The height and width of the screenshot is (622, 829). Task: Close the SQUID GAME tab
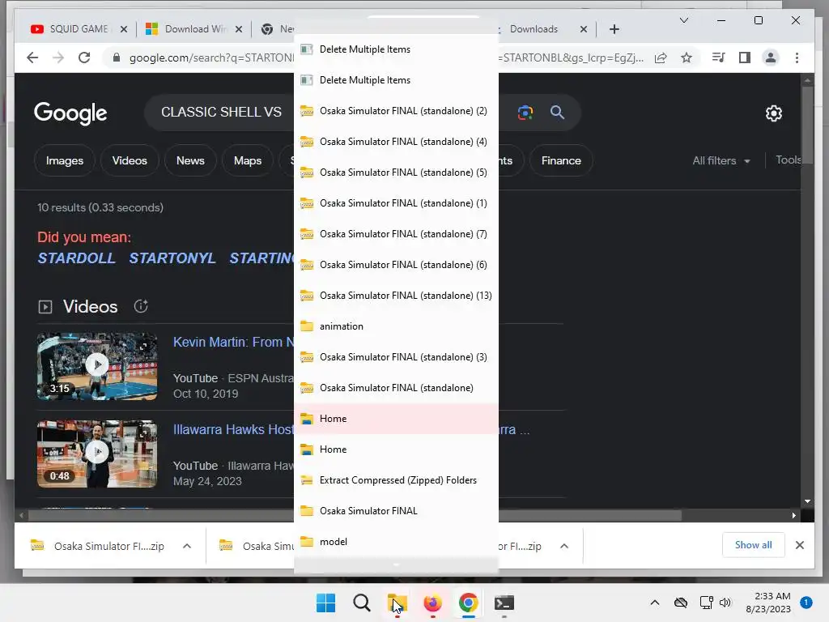124,29
